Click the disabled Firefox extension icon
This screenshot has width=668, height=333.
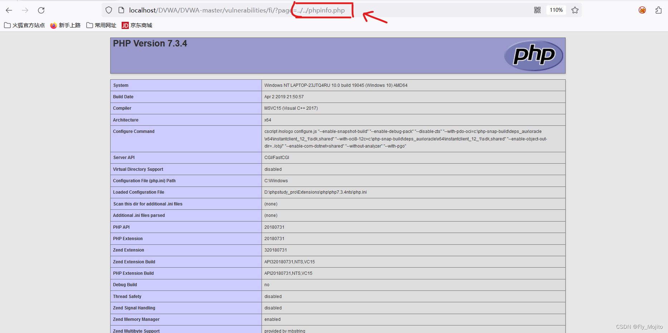pyautogui.click(x=642, y=10)
